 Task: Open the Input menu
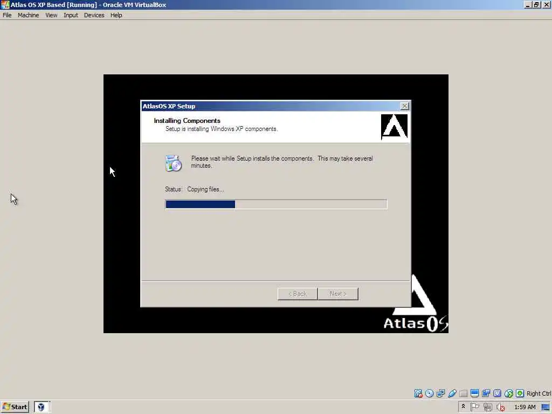coord(71,15)
